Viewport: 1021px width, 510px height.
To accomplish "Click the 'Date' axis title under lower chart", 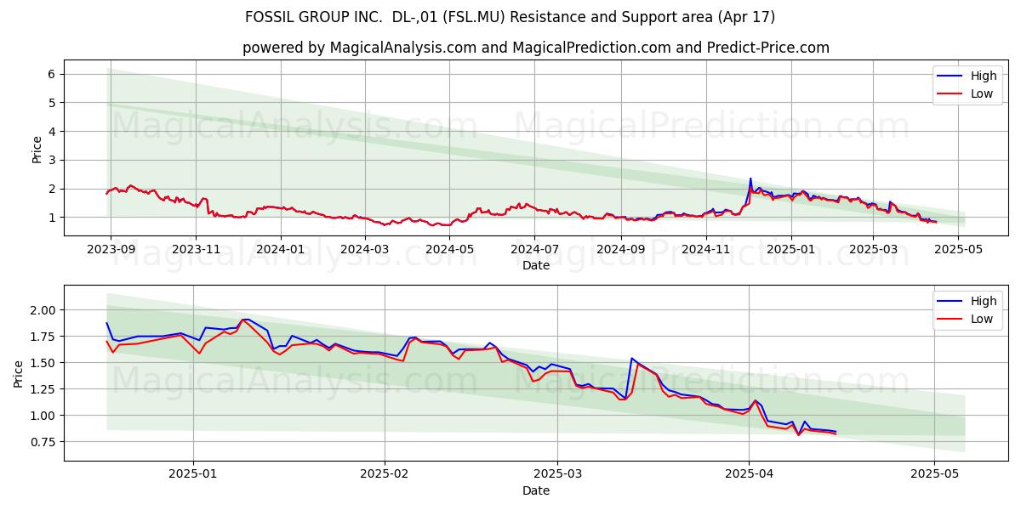I will 536,490.
